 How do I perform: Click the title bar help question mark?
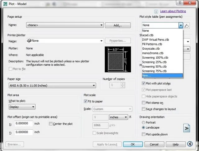(180, 3)
